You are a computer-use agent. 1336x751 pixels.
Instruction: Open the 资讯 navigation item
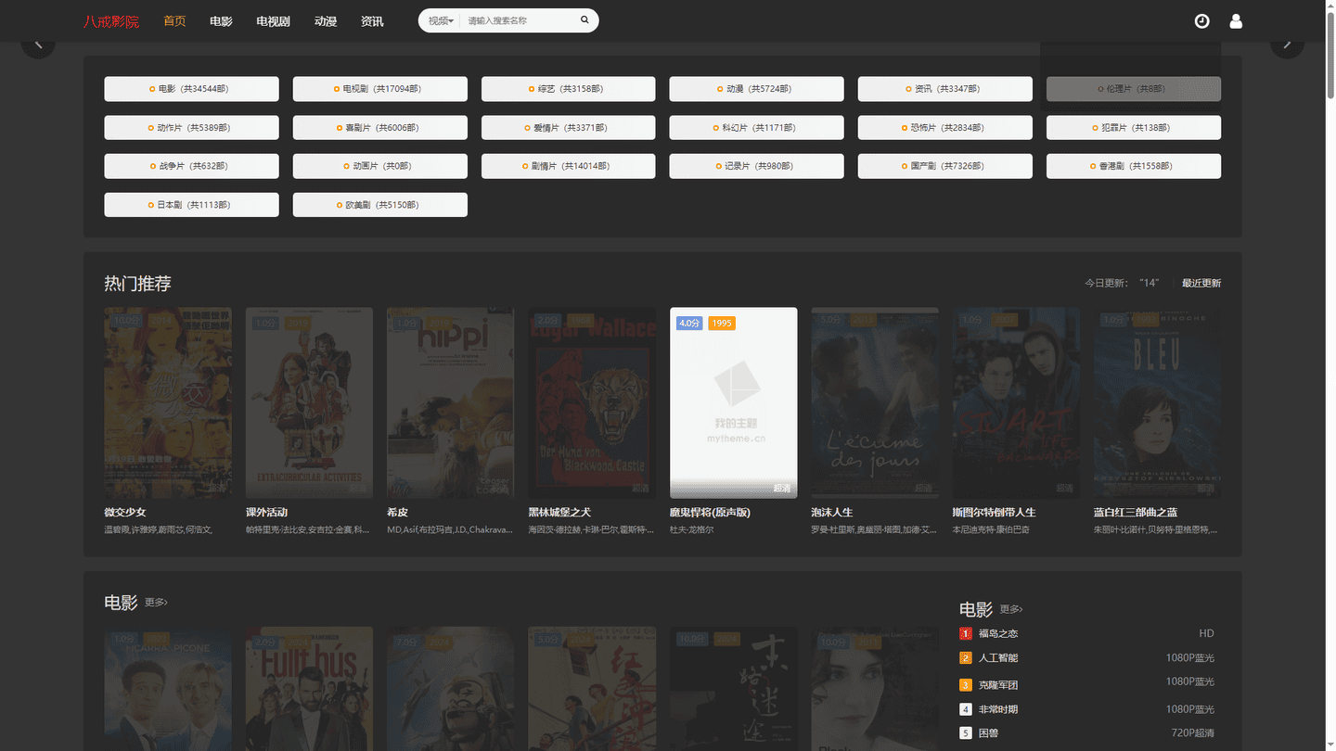372,20
